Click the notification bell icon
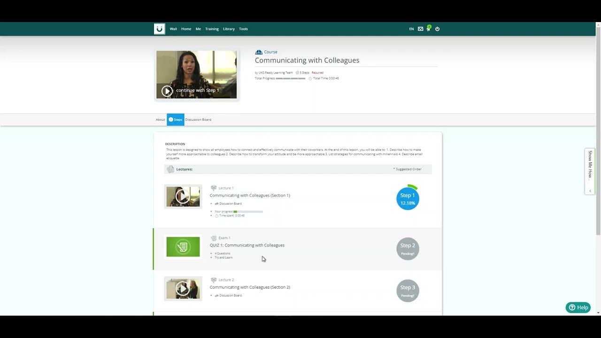The width and height of the screenshot is (601, 338). pos(429,29)
